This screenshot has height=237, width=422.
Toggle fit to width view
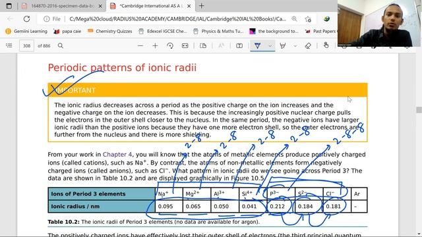tap(185, 45)
